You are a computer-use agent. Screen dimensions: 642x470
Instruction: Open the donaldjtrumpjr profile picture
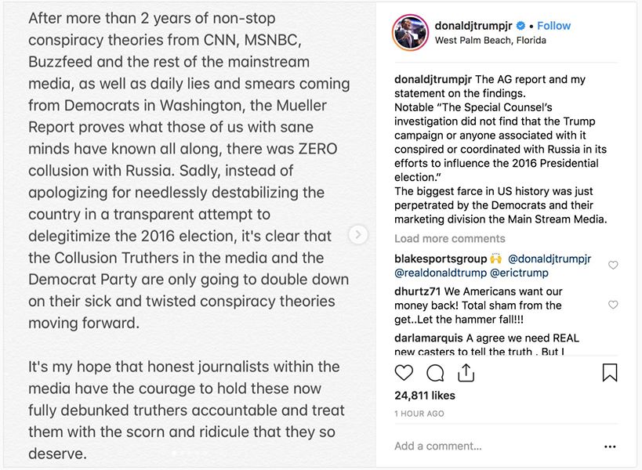point(409,33)
